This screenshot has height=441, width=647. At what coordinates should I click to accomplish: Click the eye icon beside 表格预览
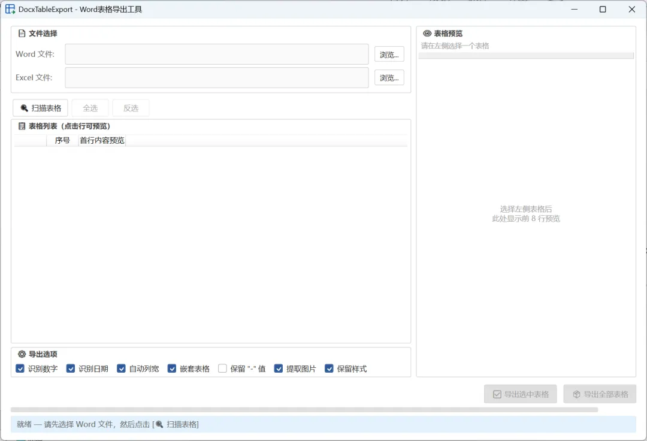click(427, 34)
